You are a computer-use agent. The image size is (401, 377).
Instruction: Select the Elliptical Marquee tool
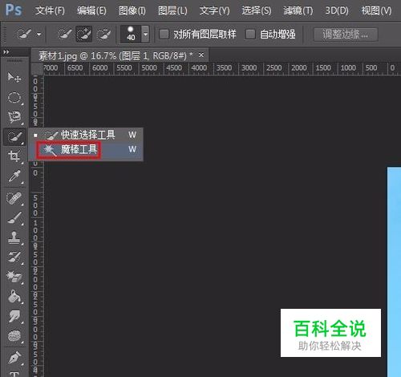(14, 97)
